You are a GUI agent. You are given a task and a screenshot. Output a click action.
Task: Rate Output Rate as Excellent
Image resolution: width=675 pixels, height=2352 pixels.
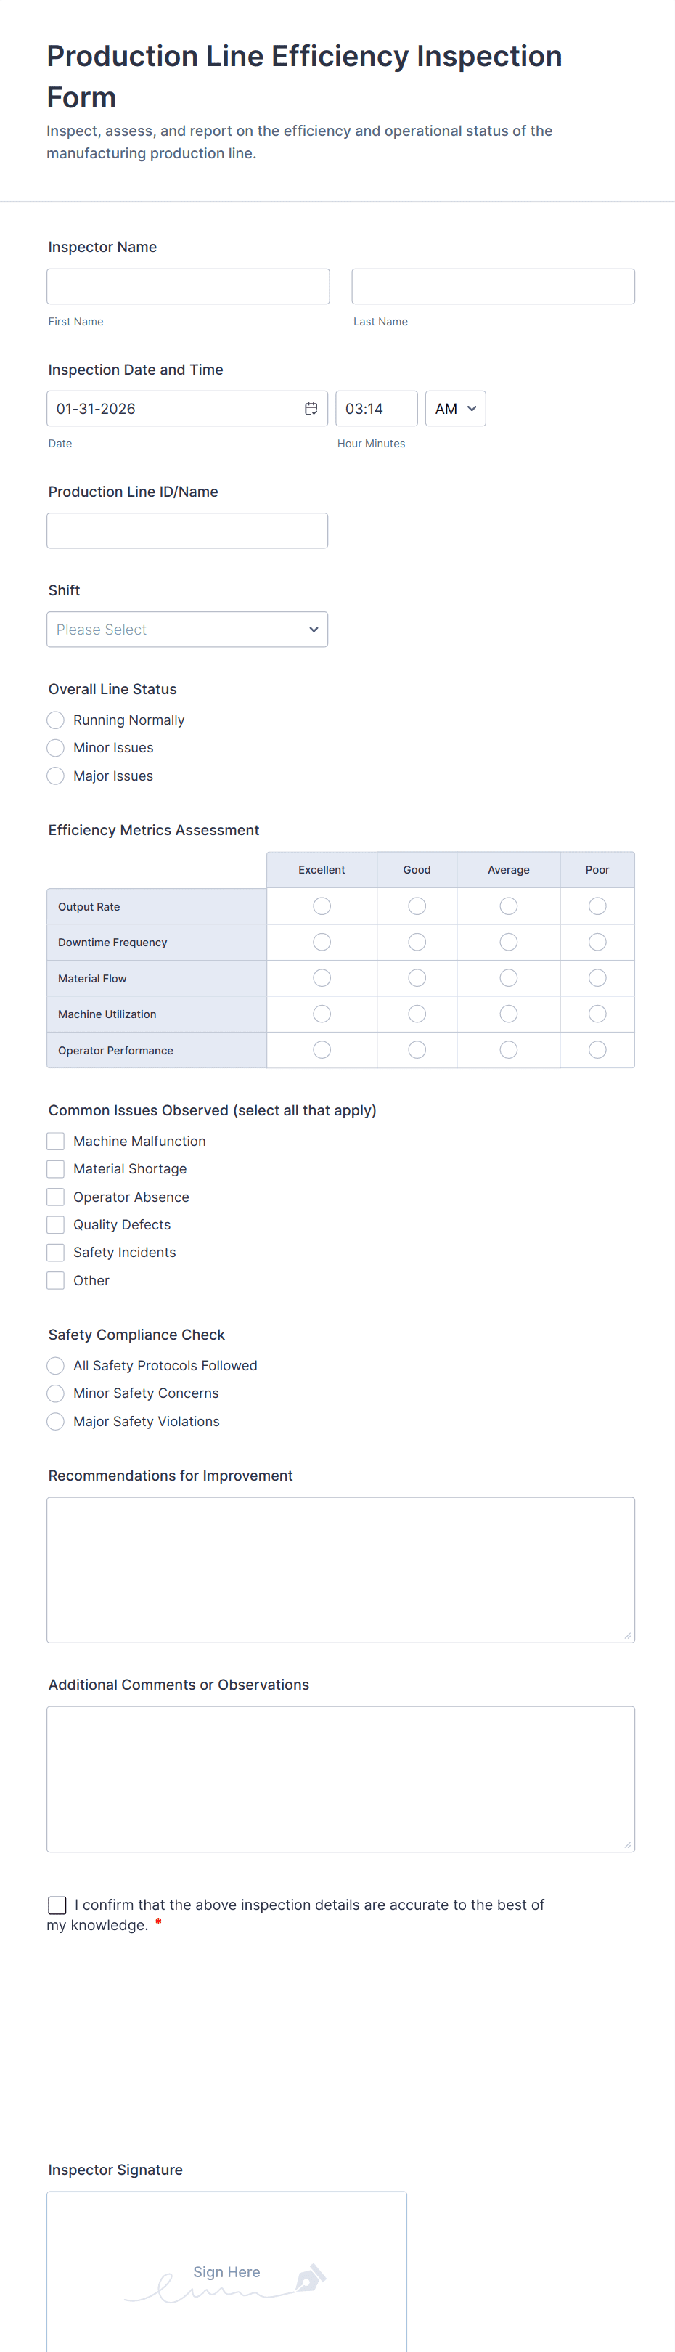322,906
